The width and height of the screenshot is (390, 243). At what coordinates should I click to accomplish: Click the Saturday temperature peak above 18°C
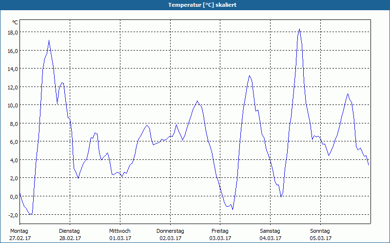(x=299, y=29)
